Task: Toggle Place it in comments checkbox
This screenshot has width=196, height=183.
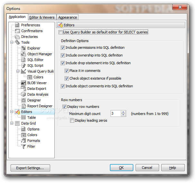Action: pos(67,71)
